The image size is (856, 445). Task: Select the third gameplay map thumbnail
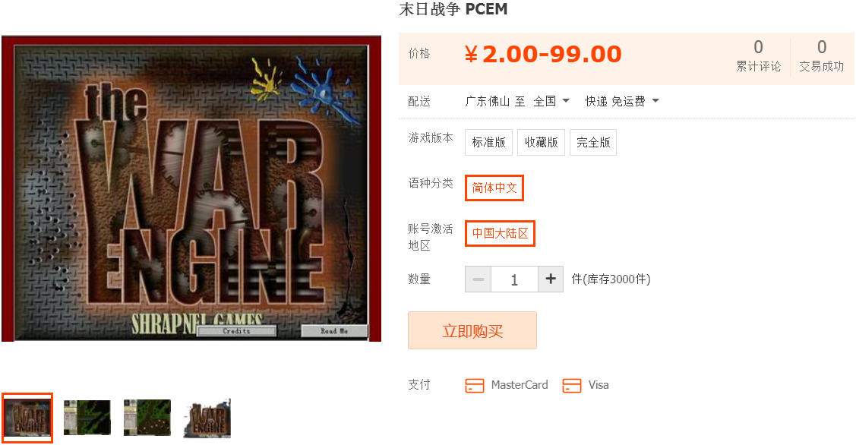tap(147, 418)
